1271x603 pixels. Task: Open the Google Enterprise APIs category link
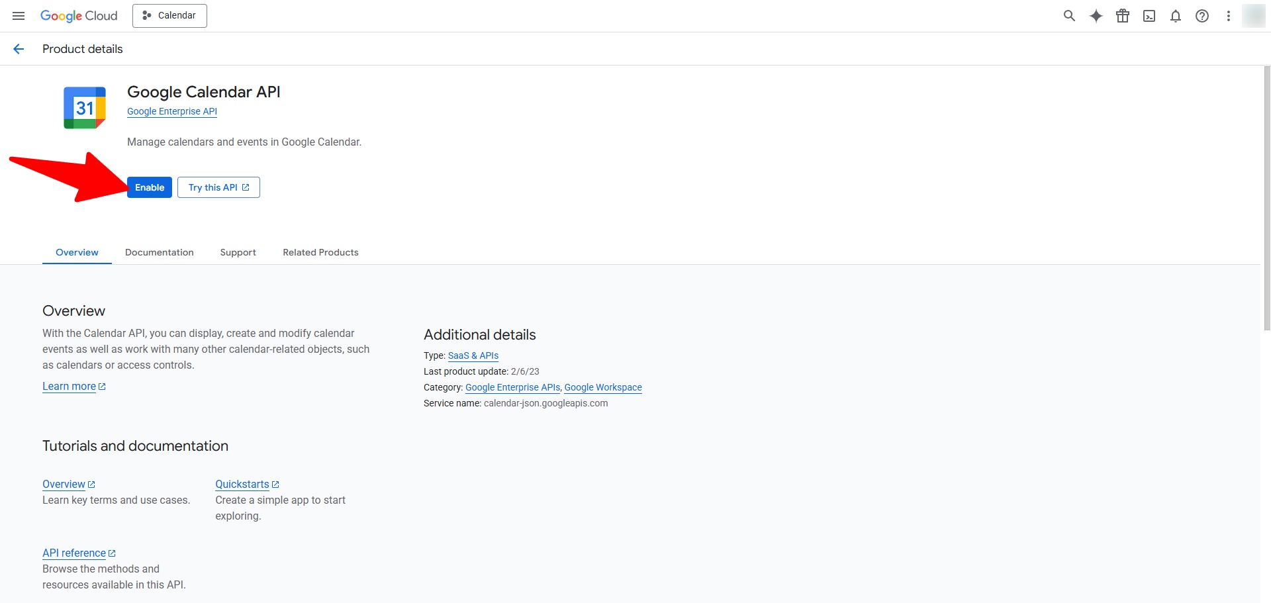513,387
